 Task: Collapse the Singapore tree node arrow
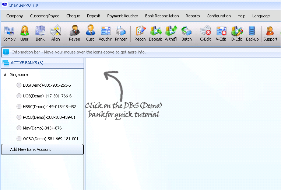click(5, 75)
